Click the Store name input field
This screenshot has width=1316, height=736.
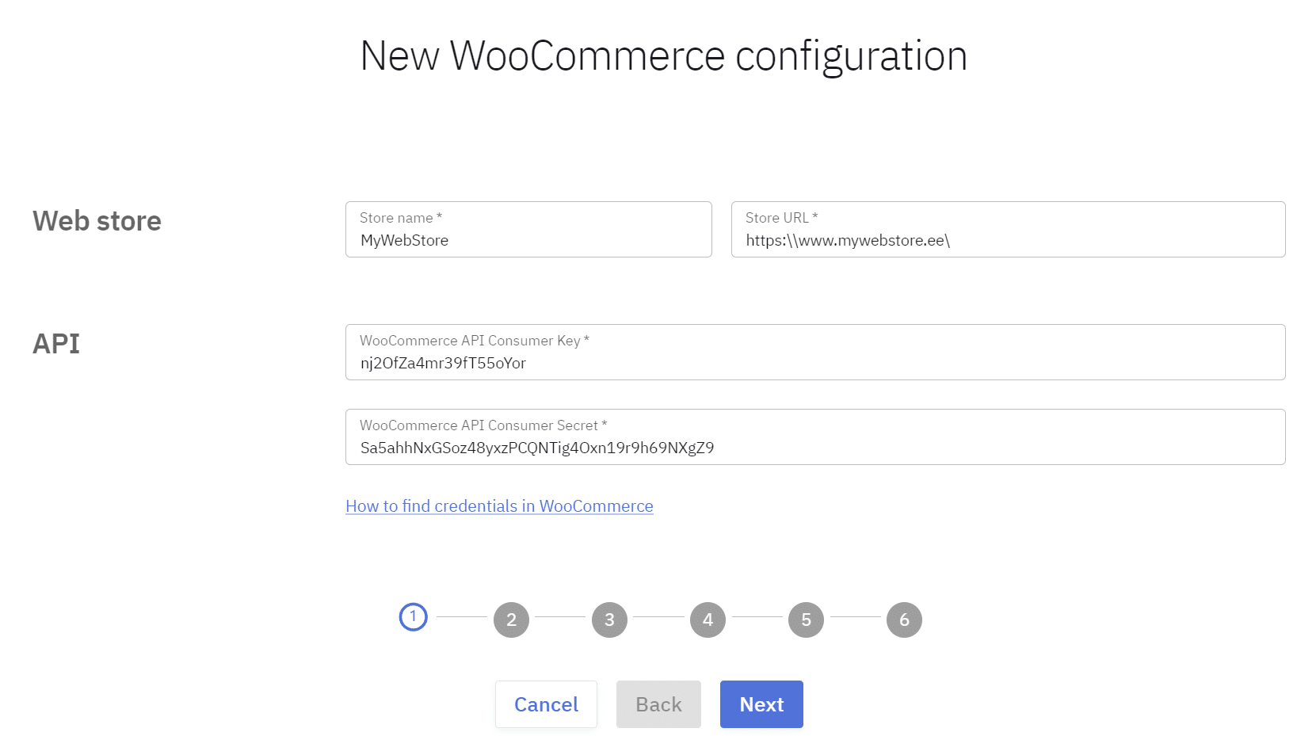coord(528,240)
